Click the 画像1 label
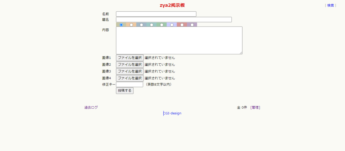Viewport: 345px width, 151px height. 106,58
